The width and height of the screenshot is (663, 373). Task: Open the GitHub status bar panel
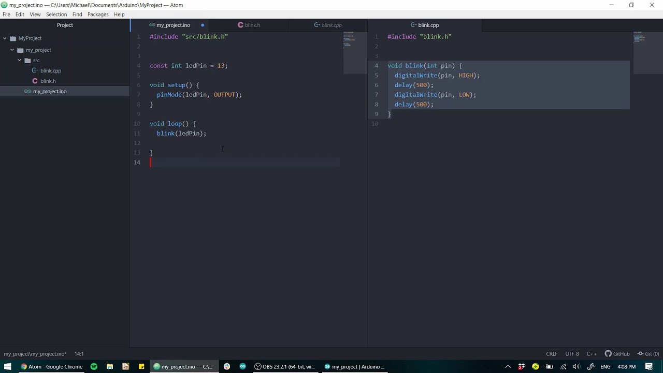[617, 354]
